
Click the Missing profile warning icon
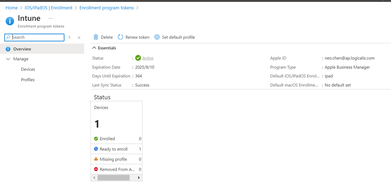click(x=96, y=159)
